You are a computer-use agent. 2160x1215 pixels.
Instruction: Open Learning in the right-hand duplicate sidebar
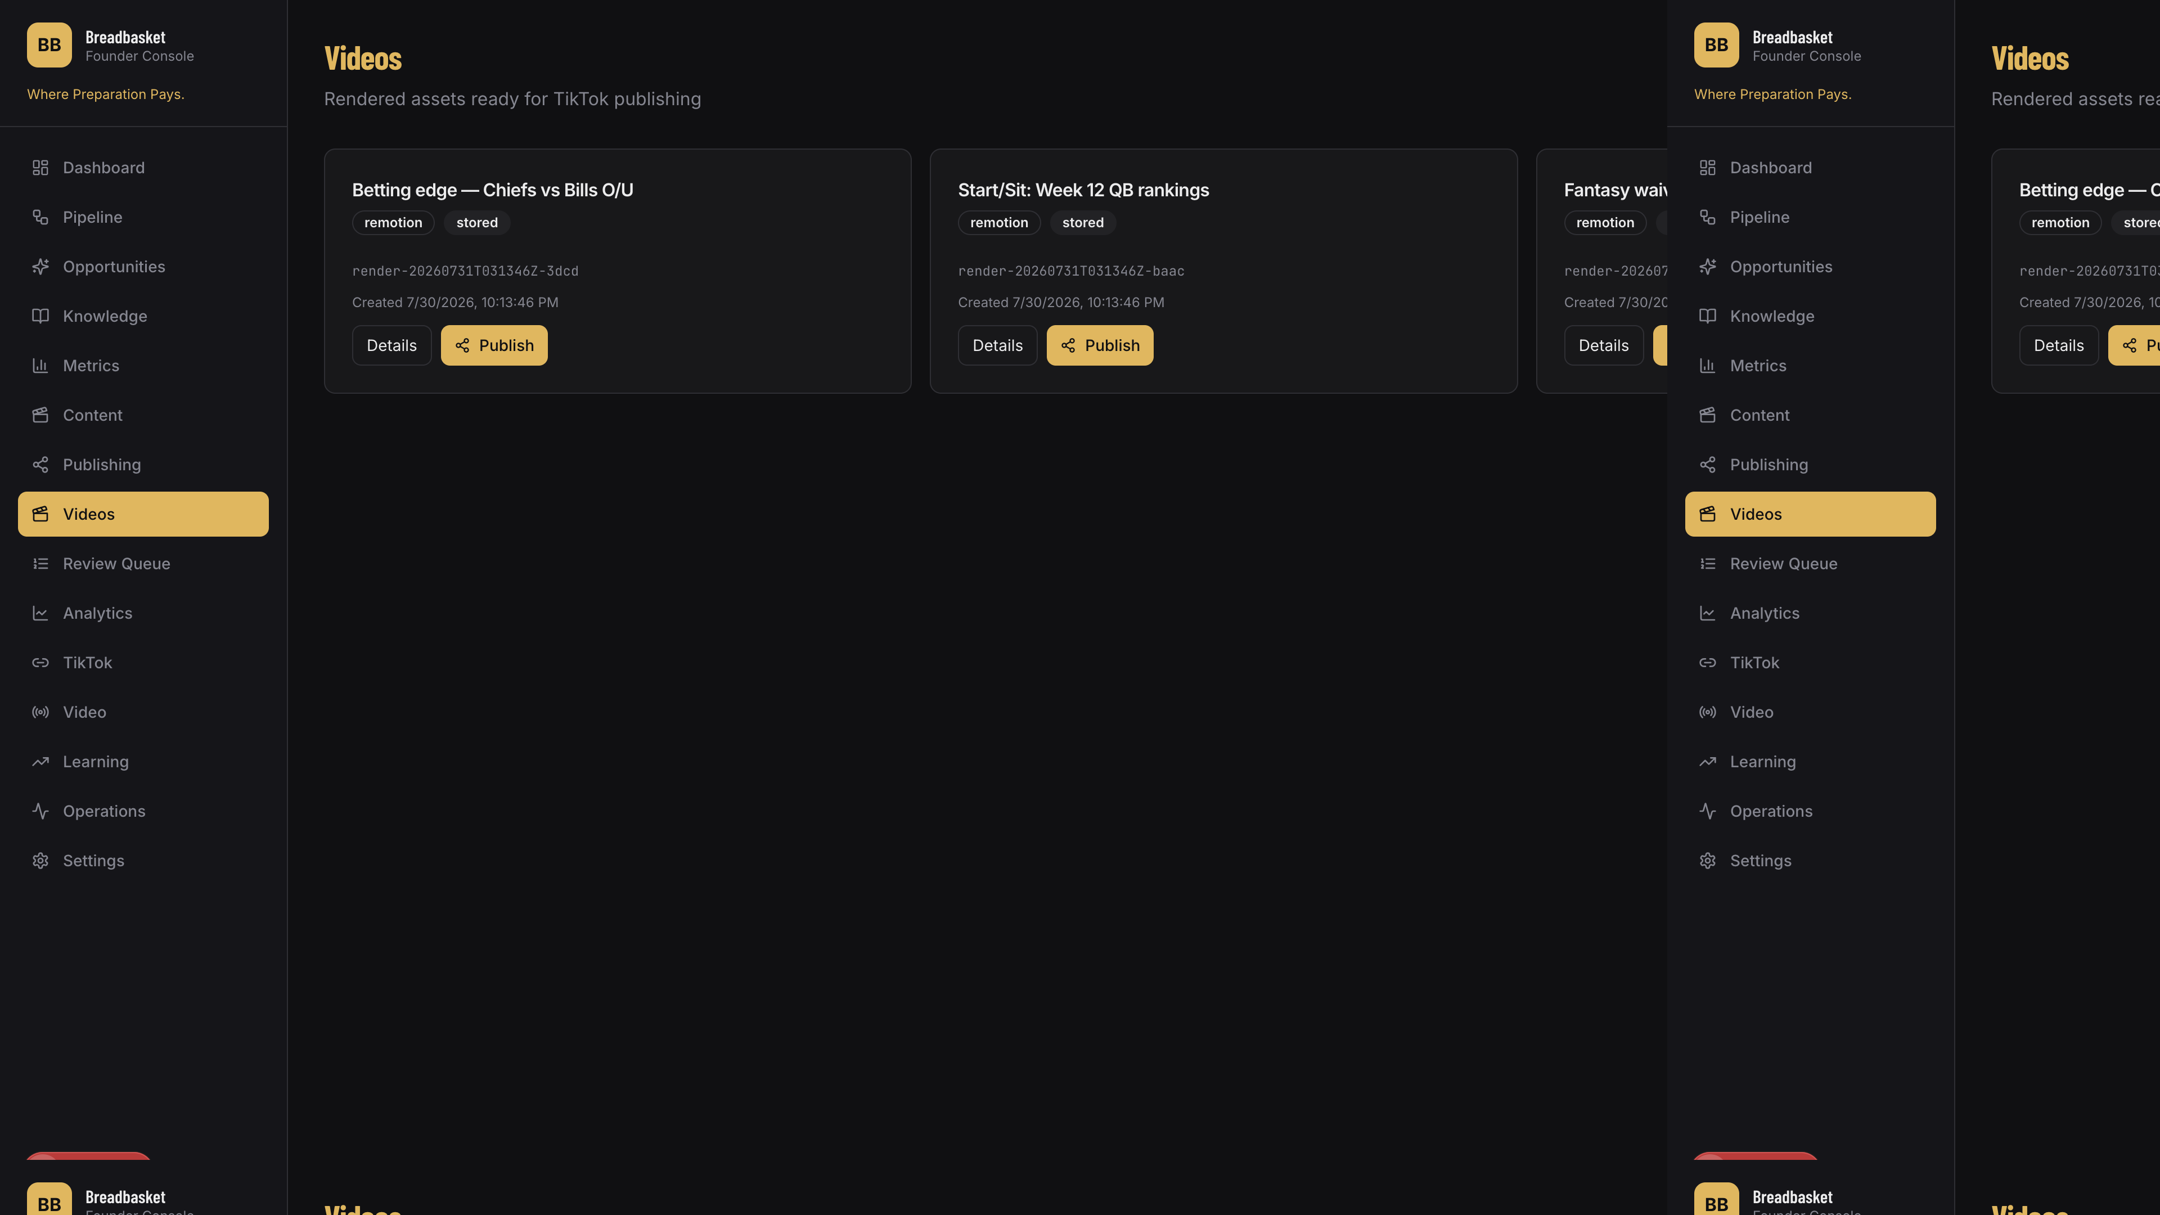[1810, 762]
